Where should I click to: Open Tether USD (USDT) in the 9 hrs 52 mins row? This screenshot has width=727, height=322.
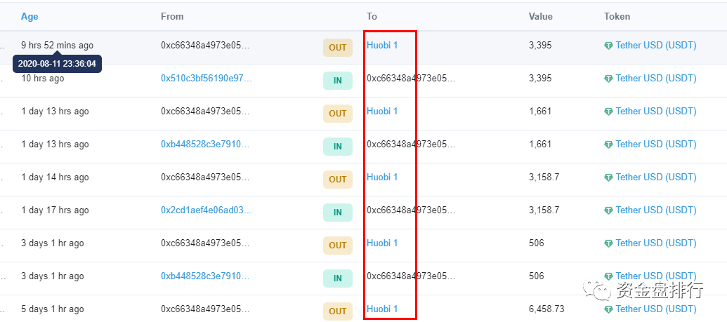click(655, 46)
